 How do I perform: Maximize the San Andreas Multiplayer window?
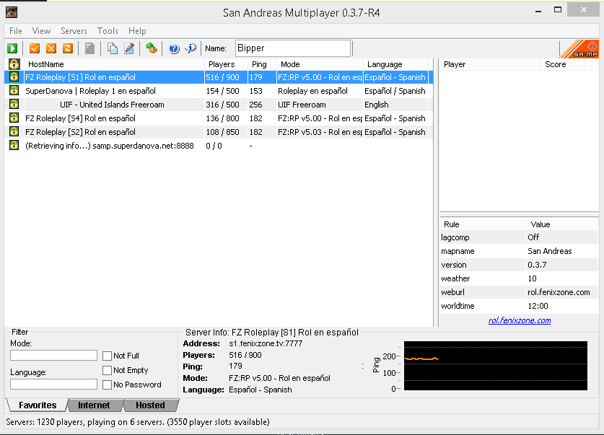pos(558,10)
